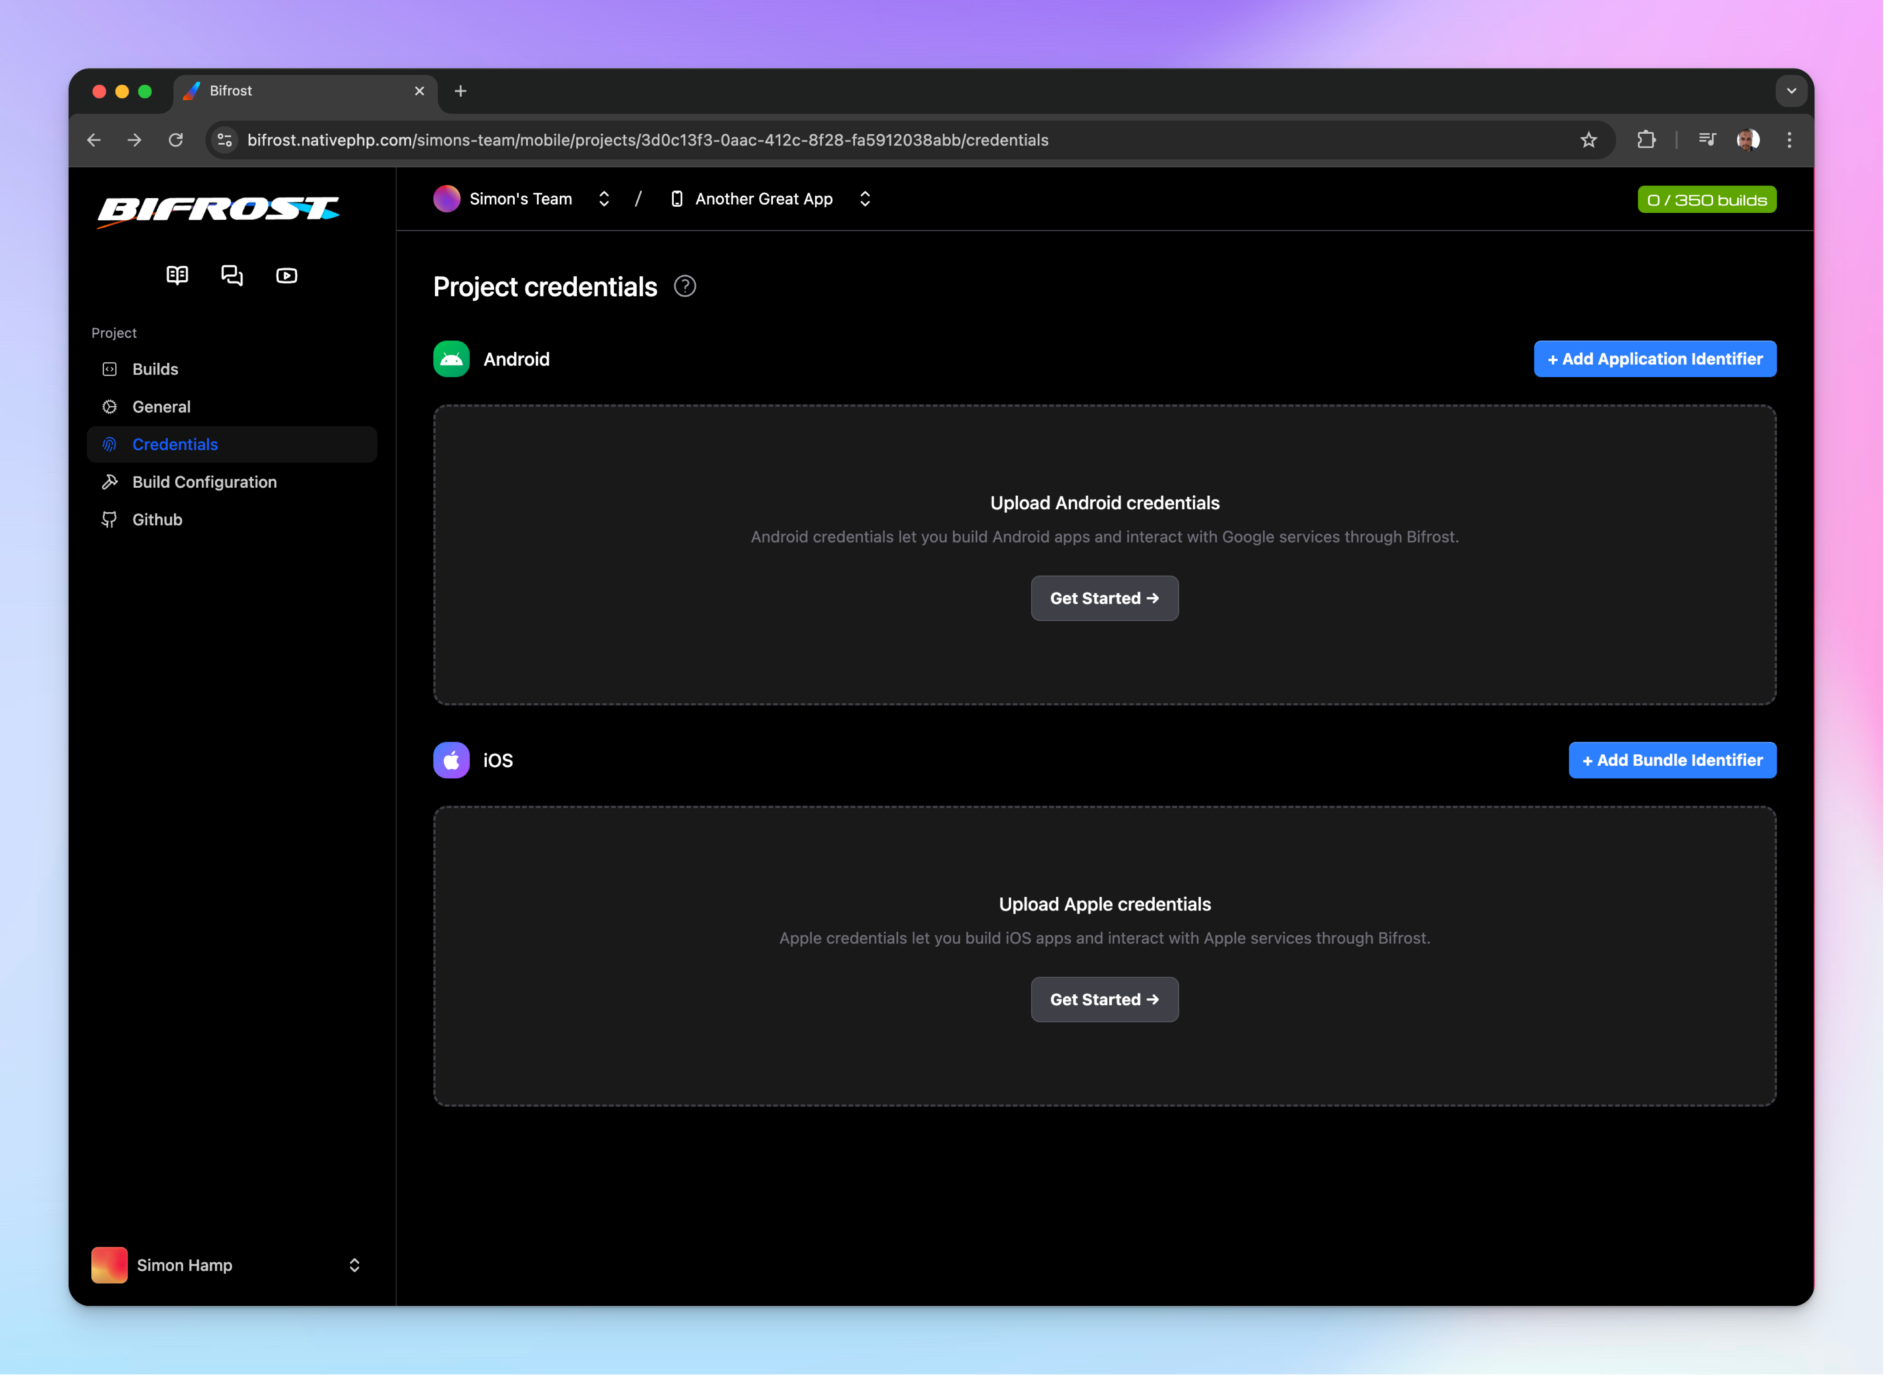Click the phone icon beside Another Great App

pos(677,199)
